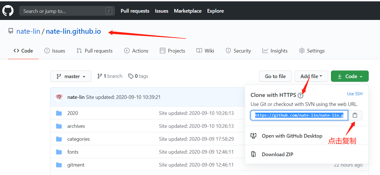Expand the Add file dropdown

(311, 76)
